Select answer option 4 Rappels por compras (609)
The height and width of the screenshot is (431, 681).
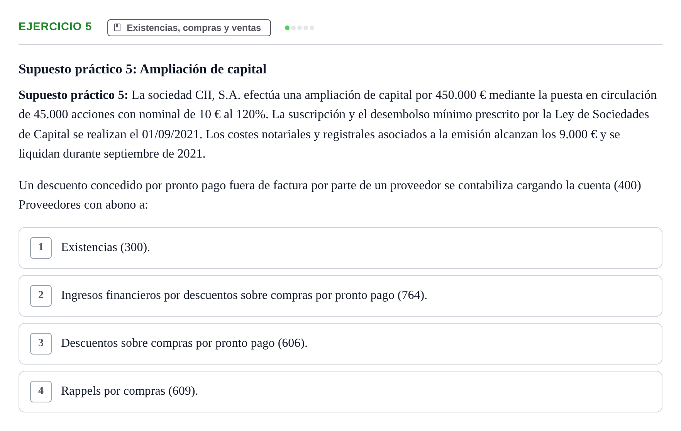(x=340, y=392)
